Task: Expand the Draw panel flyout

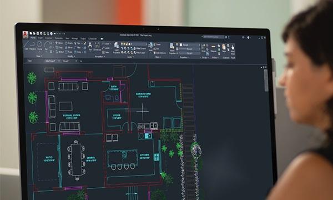Action: 39,56
